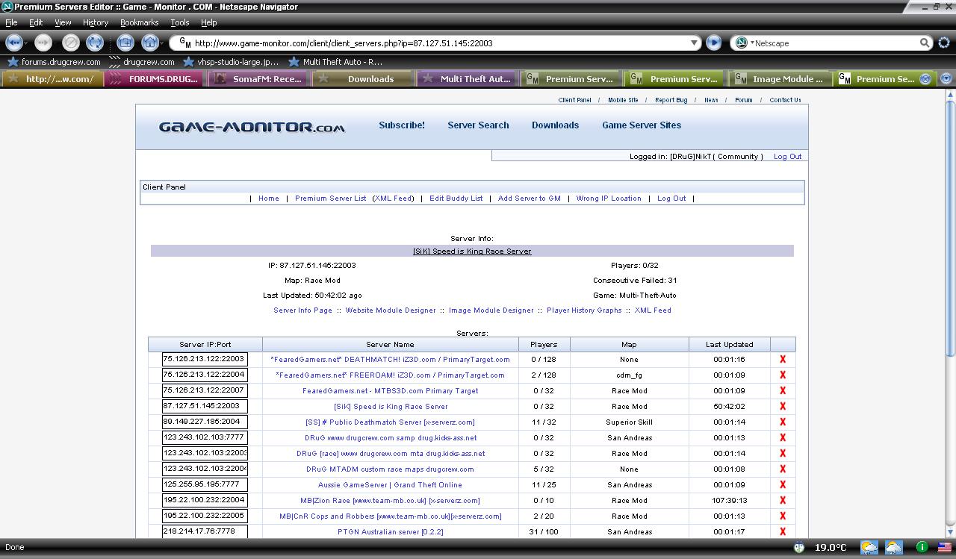Click the Log Out link near username
The height and width of the screenshot is (559, 956).
(787, 157)
